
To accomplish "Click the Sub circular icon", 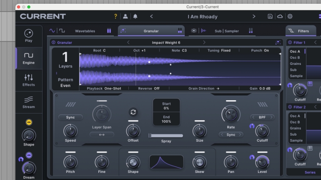I will pos(194,31).
